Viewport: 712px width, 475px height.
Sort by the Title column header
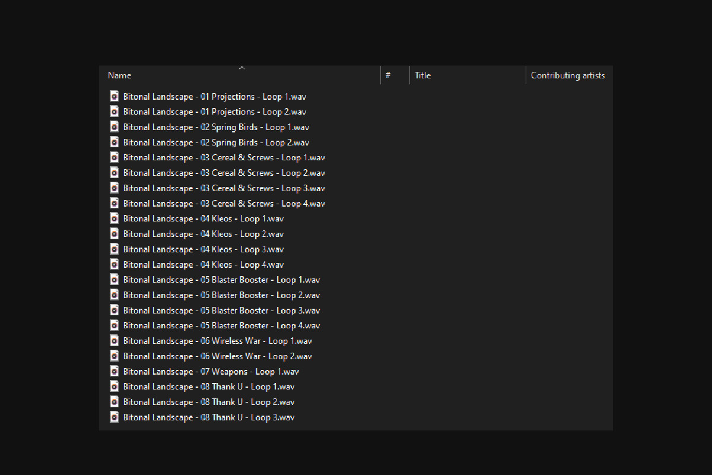[422, 75]
